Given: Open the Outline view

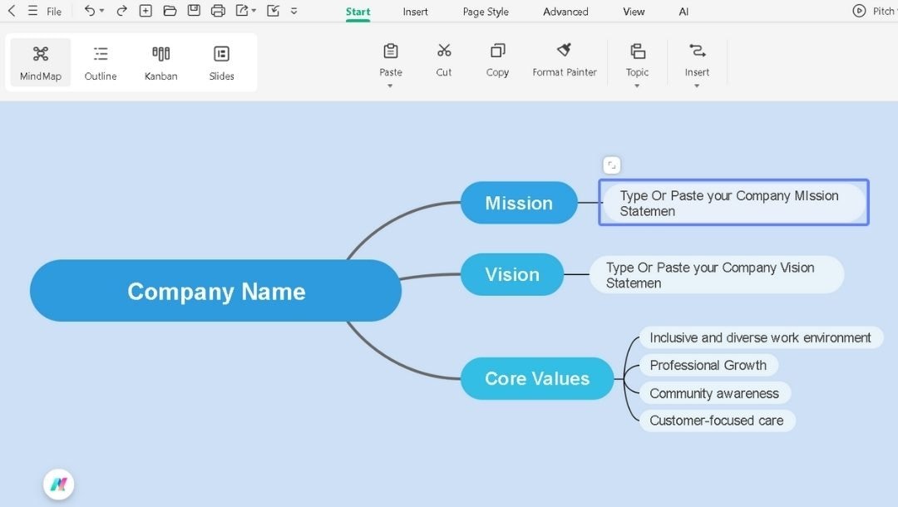Looking at the screenshot, I should point(100,62).
